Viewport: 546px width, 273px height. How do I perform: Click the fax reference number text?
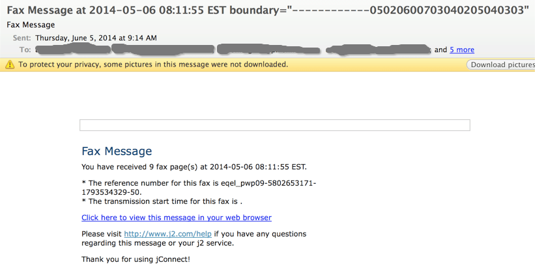click(199, 188)
